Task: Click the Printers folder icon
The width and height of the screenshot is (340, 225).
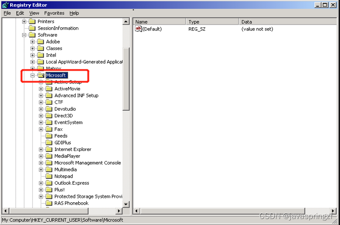Action: pos(32,21)
